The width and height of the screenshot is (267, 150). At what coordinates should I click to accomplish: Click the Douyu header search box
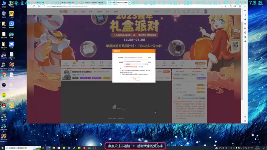pyautogui.click(x=162, y=12)
